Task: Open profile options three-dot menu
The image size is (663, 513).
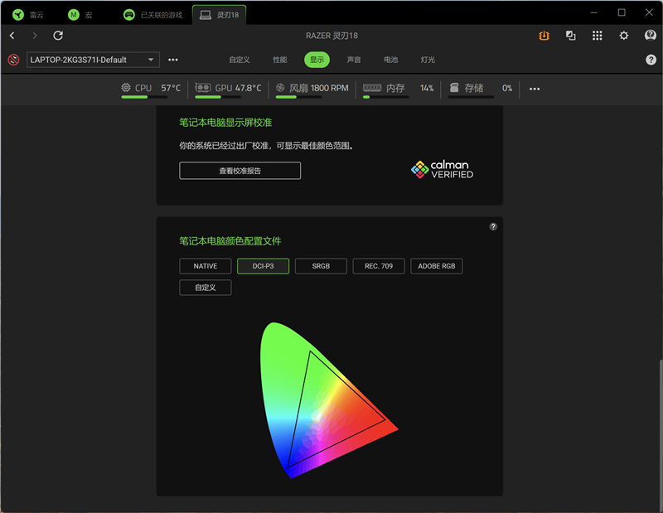Action: coord(173,60)
